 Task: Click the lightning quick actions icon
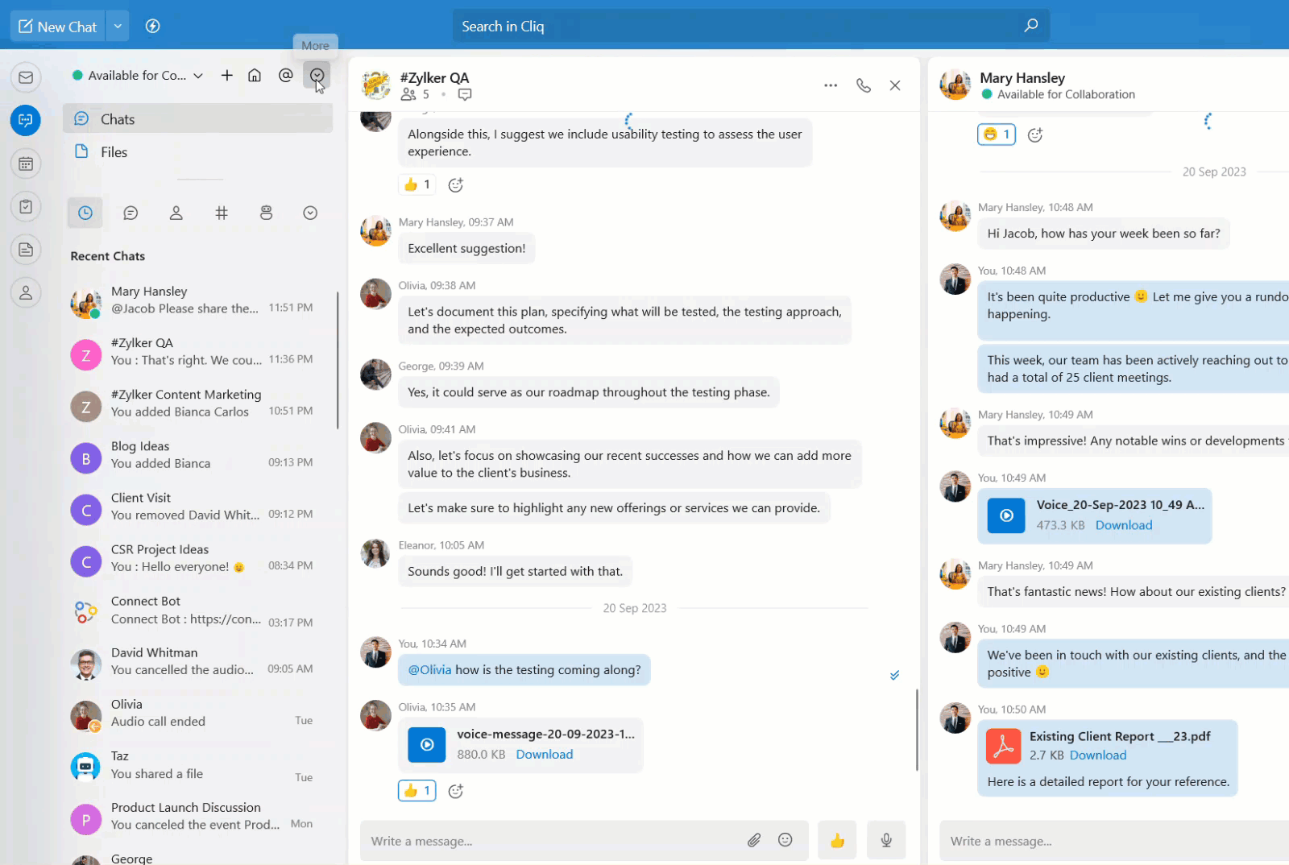coord(152,27)
